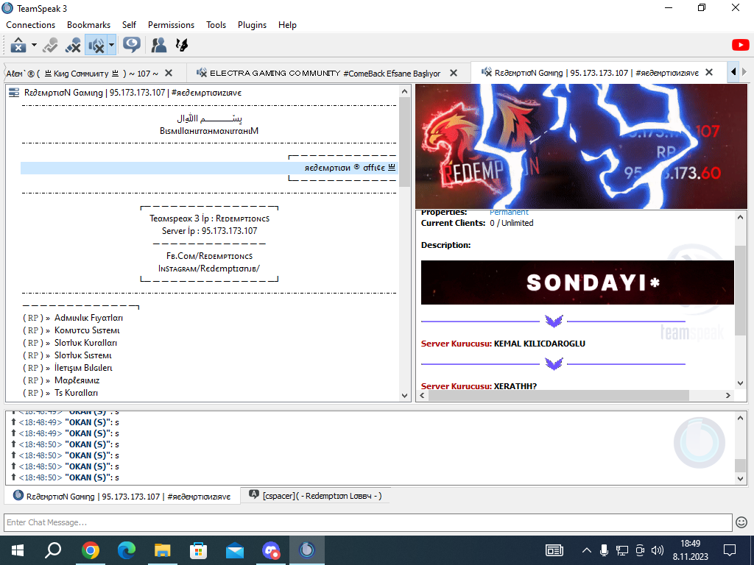Open Microsoft Edge from taskbar

127,550
